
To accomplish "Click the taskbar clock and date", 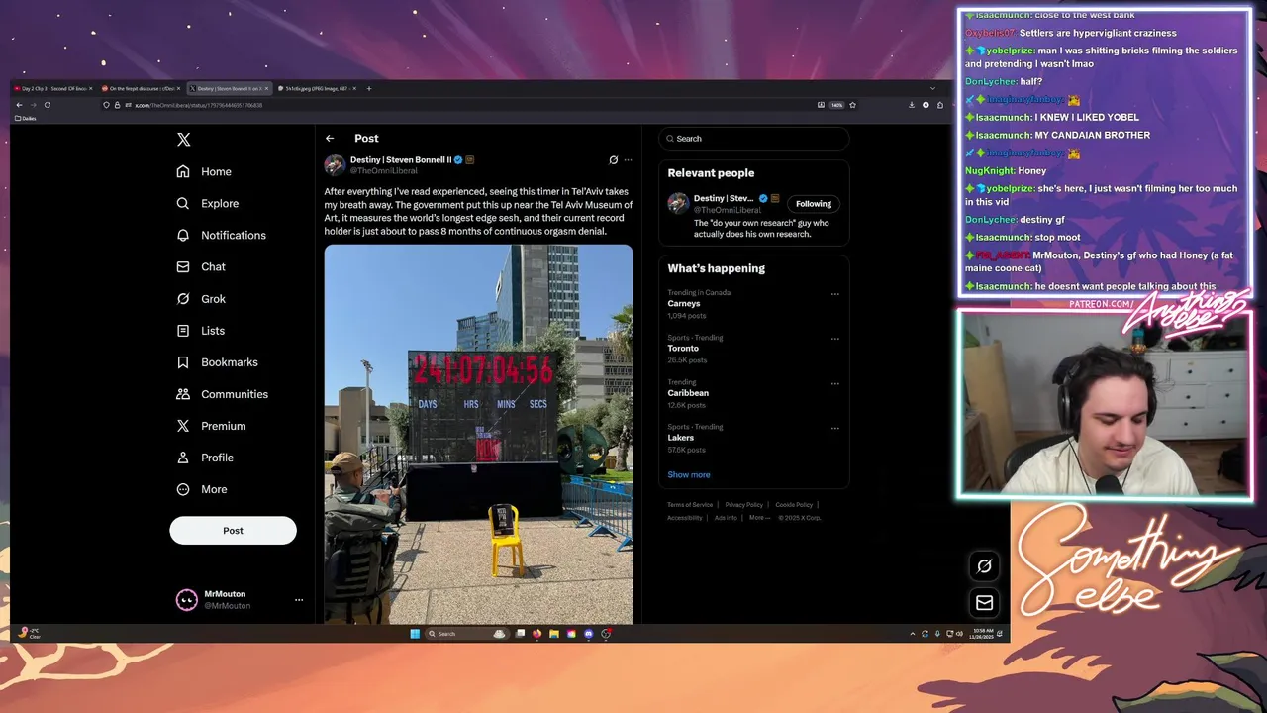I will [x=982, y=634].
